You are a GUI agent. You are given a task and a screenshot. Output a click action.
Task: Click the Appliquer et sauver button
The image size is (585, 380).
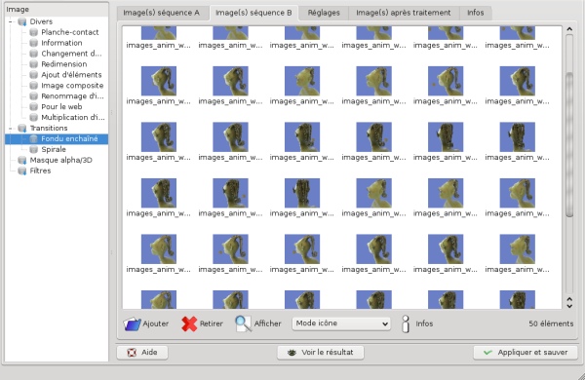pyautogui.click(x=526, y=353)
